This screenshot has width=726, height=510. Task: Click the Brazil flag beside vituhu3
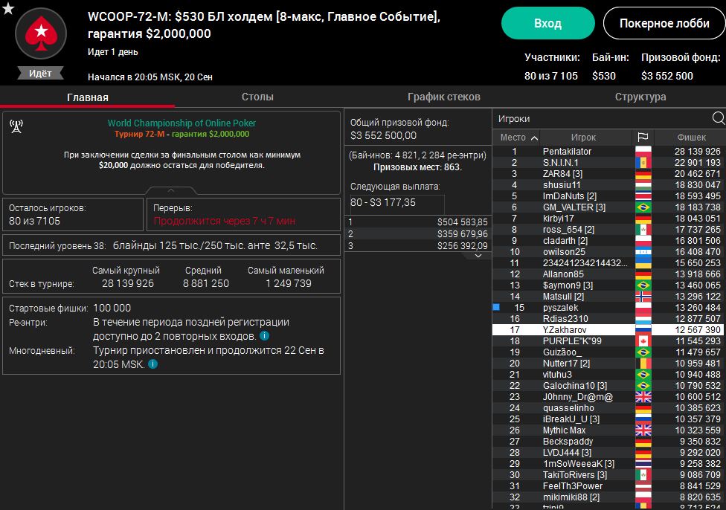(x=643, y=375)
